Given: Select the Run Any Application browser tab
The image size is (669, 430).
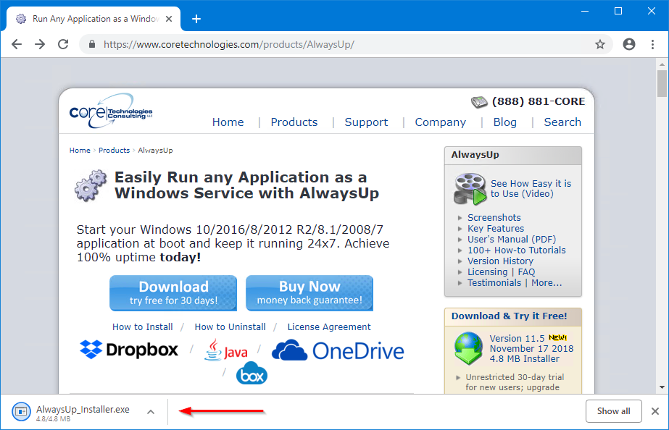Looking at the screenshot, I should (x=94, y=19).
